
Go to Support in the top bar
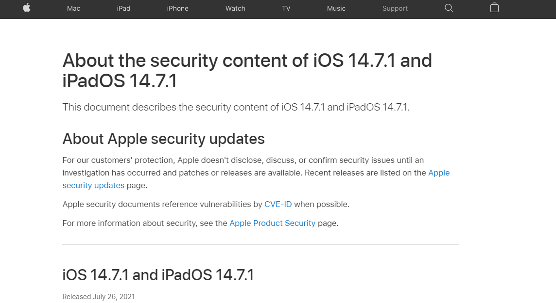tap(395, 9)
